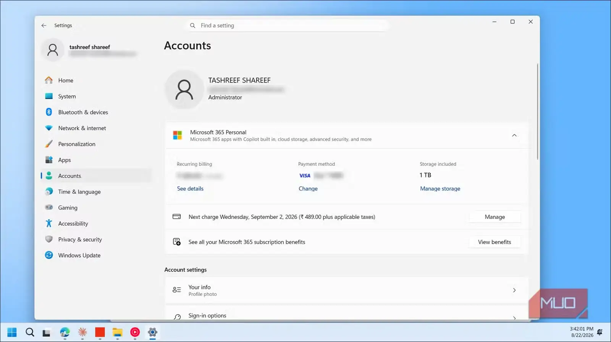Viewport: 611px width, 342px height.
Task: Open the red circular taskbar app
Action: click(135, 332)
